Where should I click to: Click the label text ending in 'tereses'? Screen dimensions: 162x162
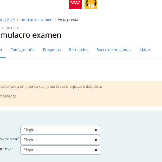click(x=6, y=149)
